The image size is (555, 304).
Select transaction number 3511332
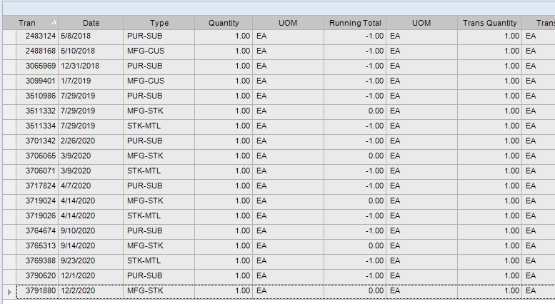(41, 111)
